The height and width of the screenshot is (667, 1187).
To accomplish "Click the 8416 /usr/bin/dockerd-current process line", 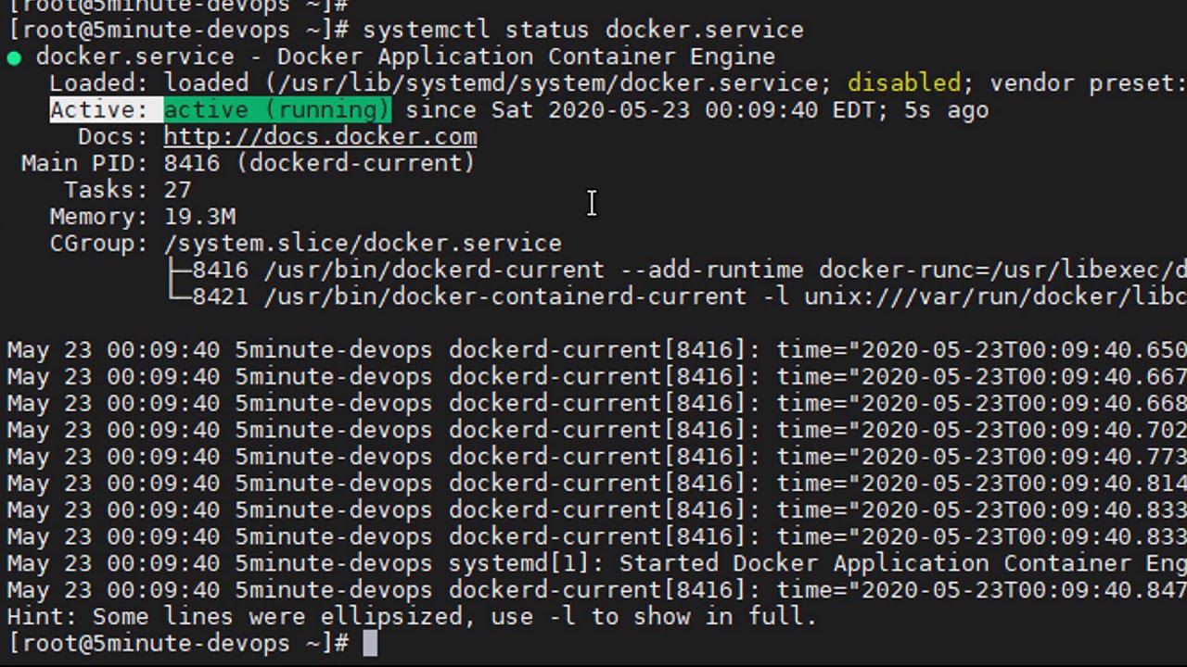I will click(676, 271).
